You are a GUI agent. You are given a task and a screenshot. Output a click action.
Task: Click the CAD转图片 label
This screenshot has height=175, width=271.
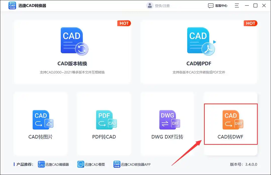[x=40, y=137]
